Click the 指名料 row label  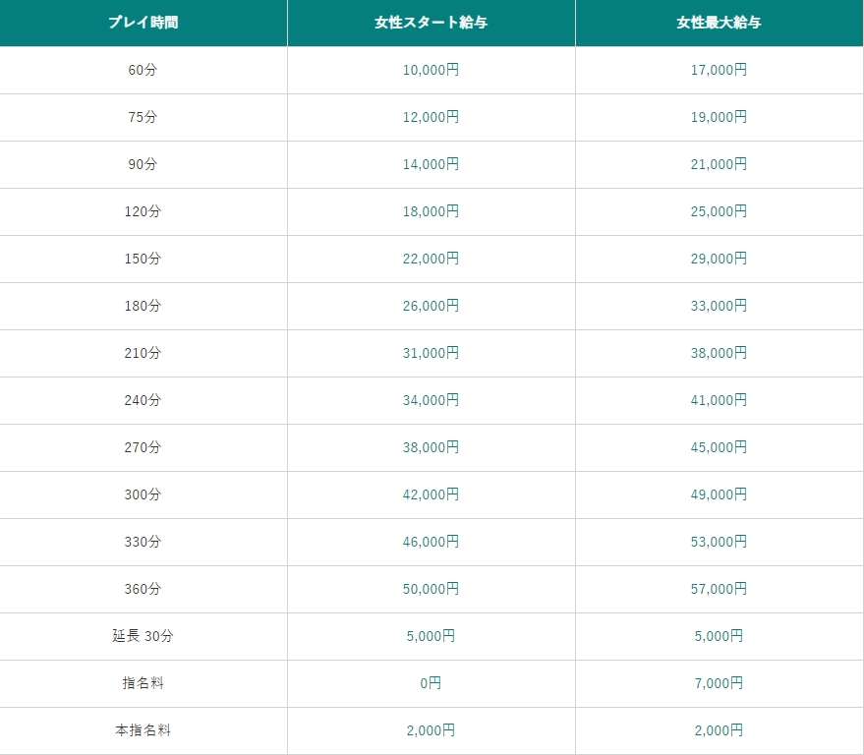coord(143,683)
